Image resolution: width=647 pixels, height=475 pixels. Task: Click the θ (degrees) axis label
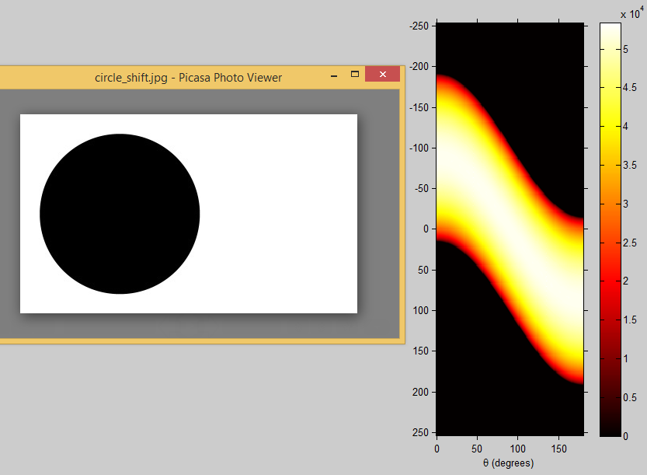510,463
